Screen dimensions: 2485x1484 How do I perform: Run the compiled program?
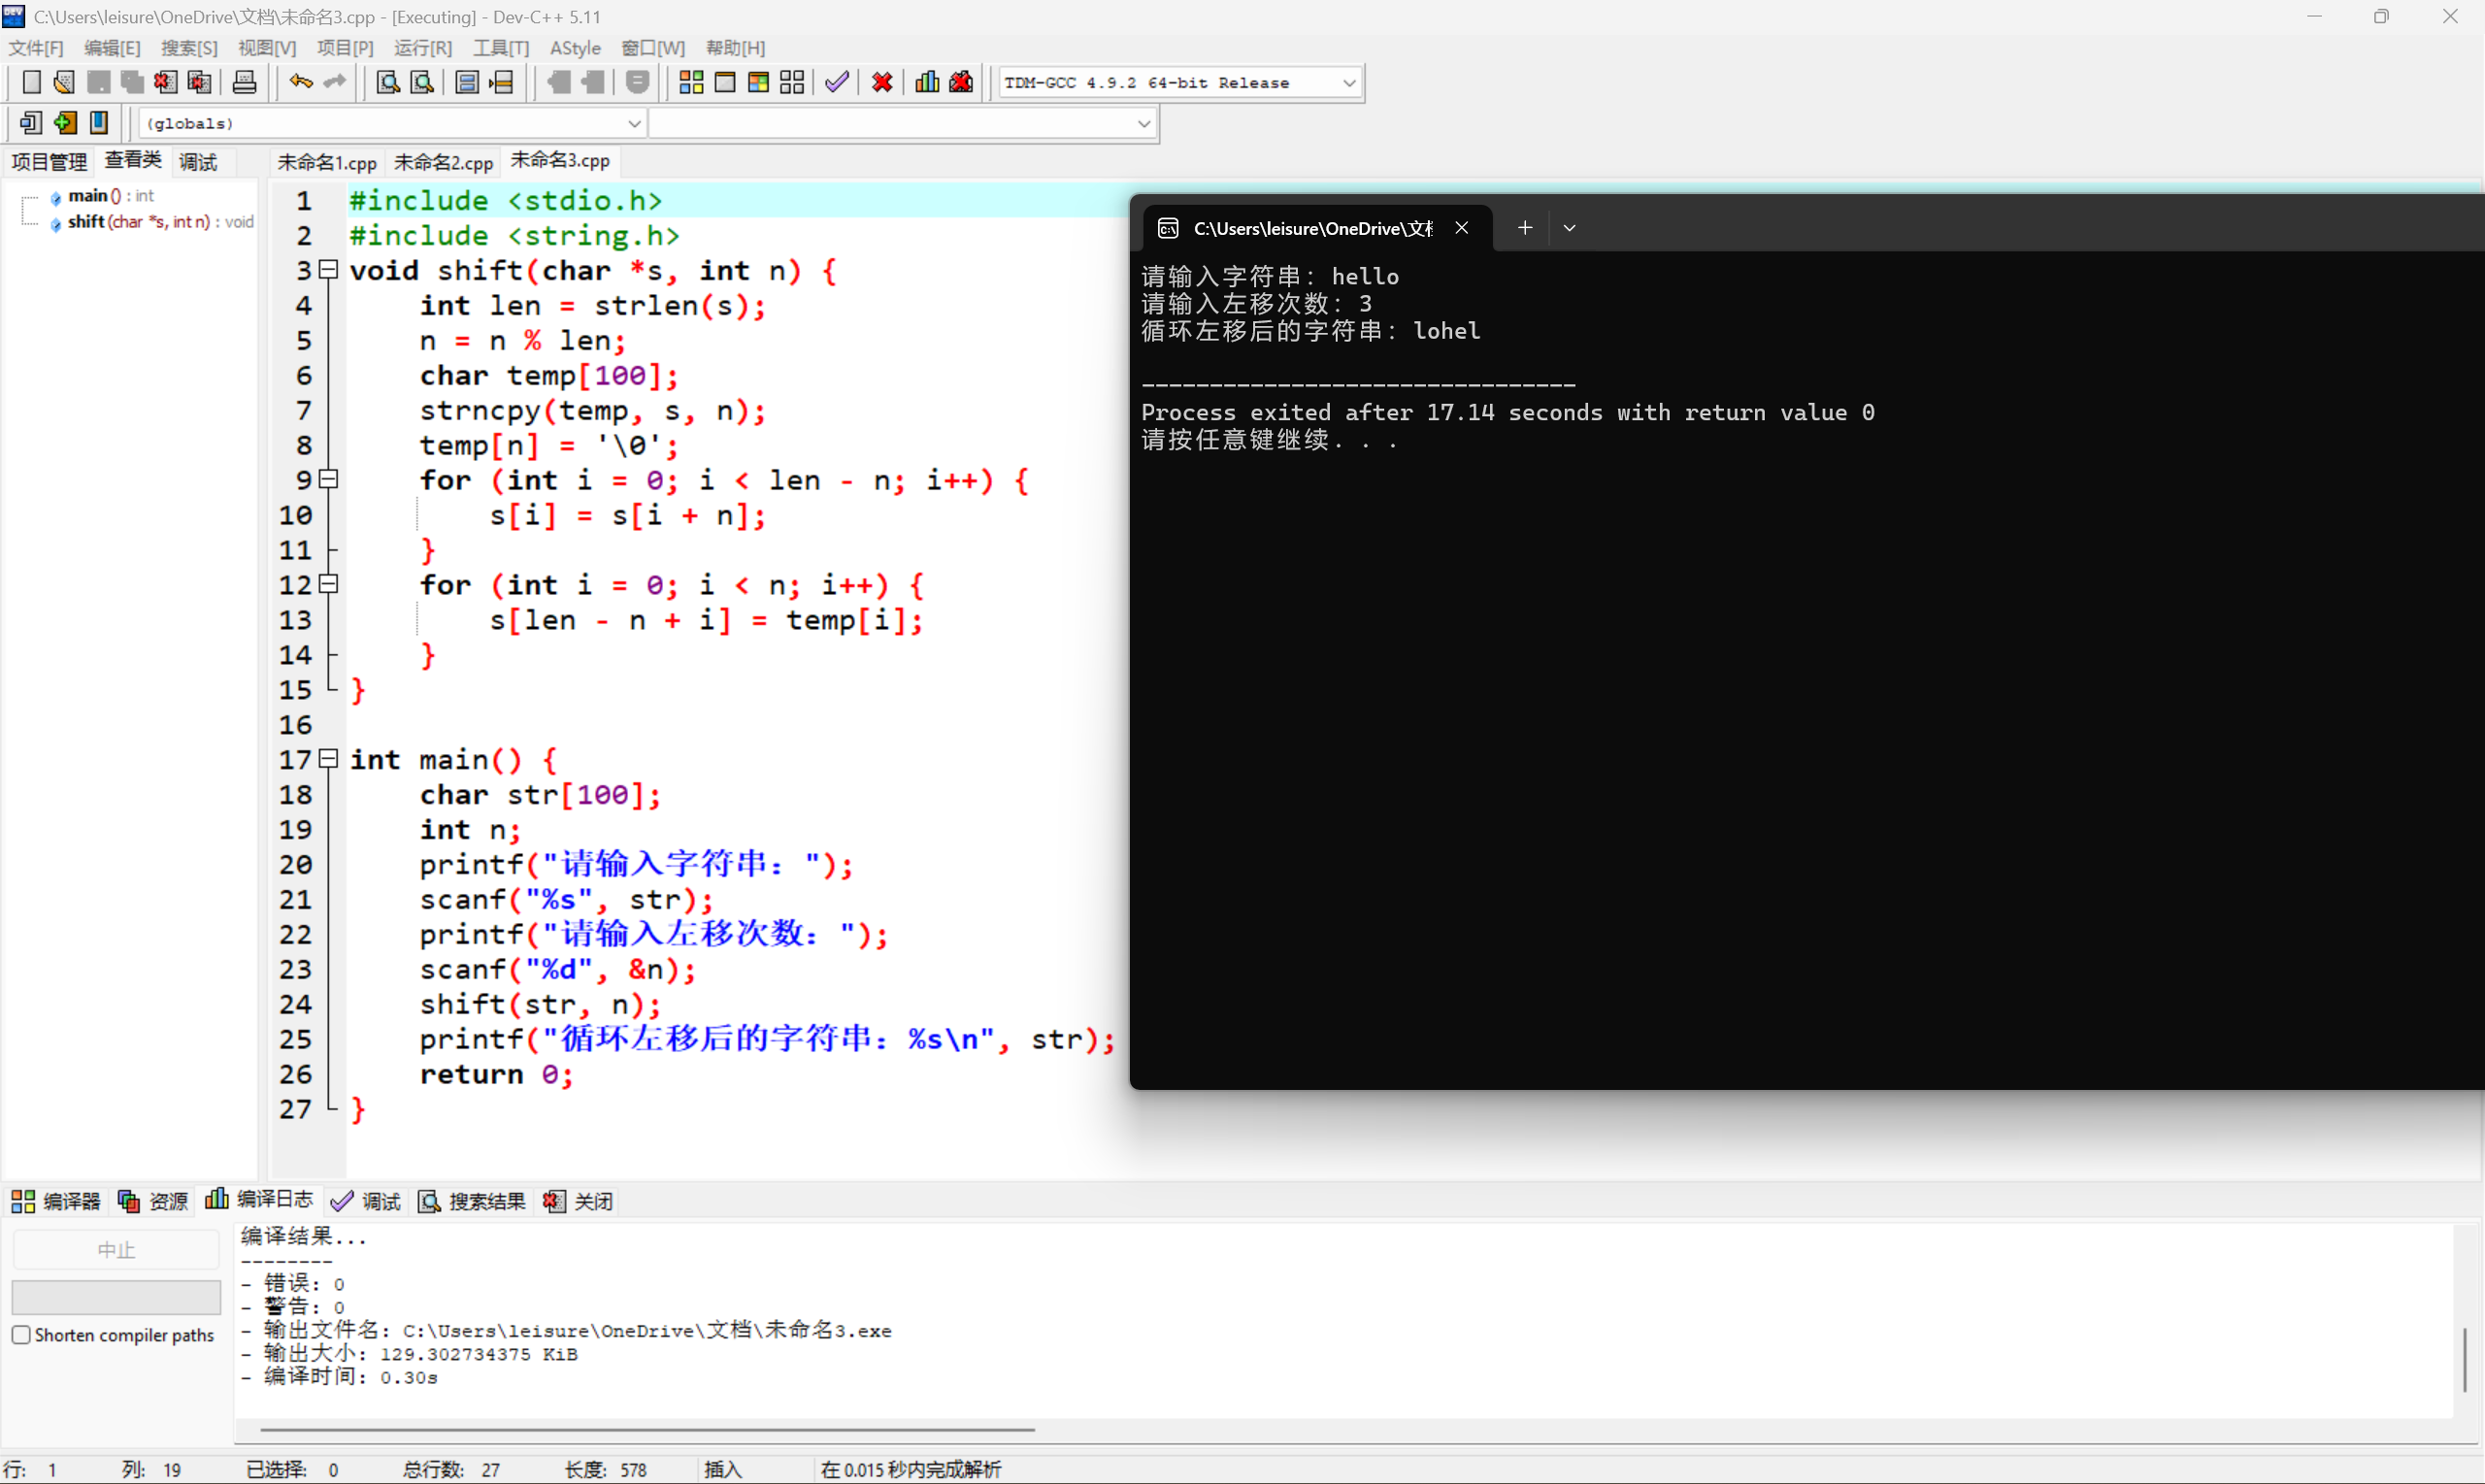pos(725,82)
